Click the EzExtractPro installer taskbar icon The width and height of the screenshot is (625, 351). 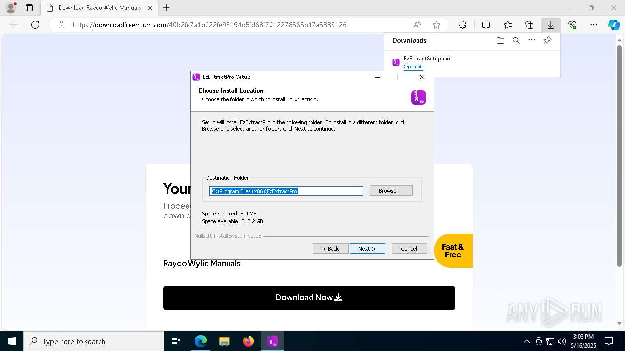[272, 341]
